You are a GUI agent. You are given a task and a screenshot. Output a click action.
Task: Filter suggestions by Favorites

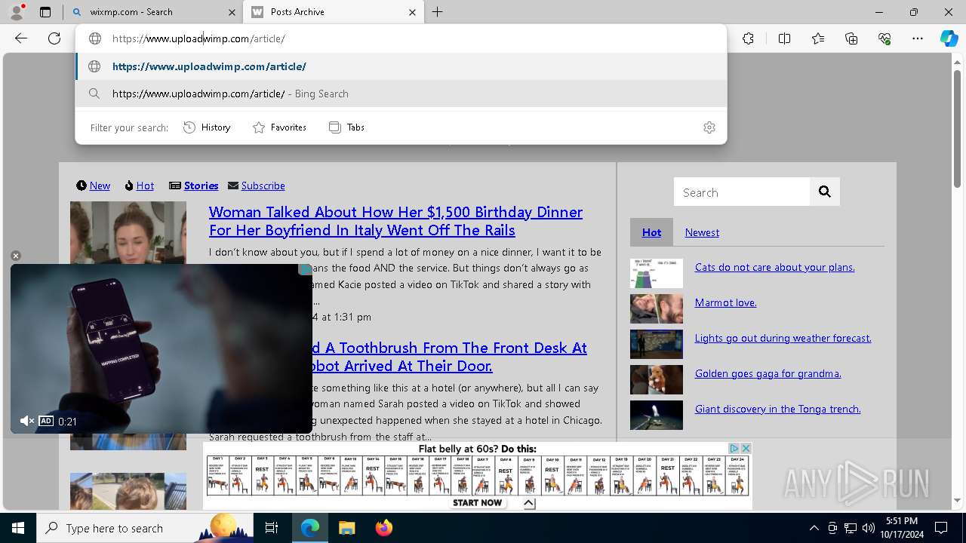click(x=279, y=127)
